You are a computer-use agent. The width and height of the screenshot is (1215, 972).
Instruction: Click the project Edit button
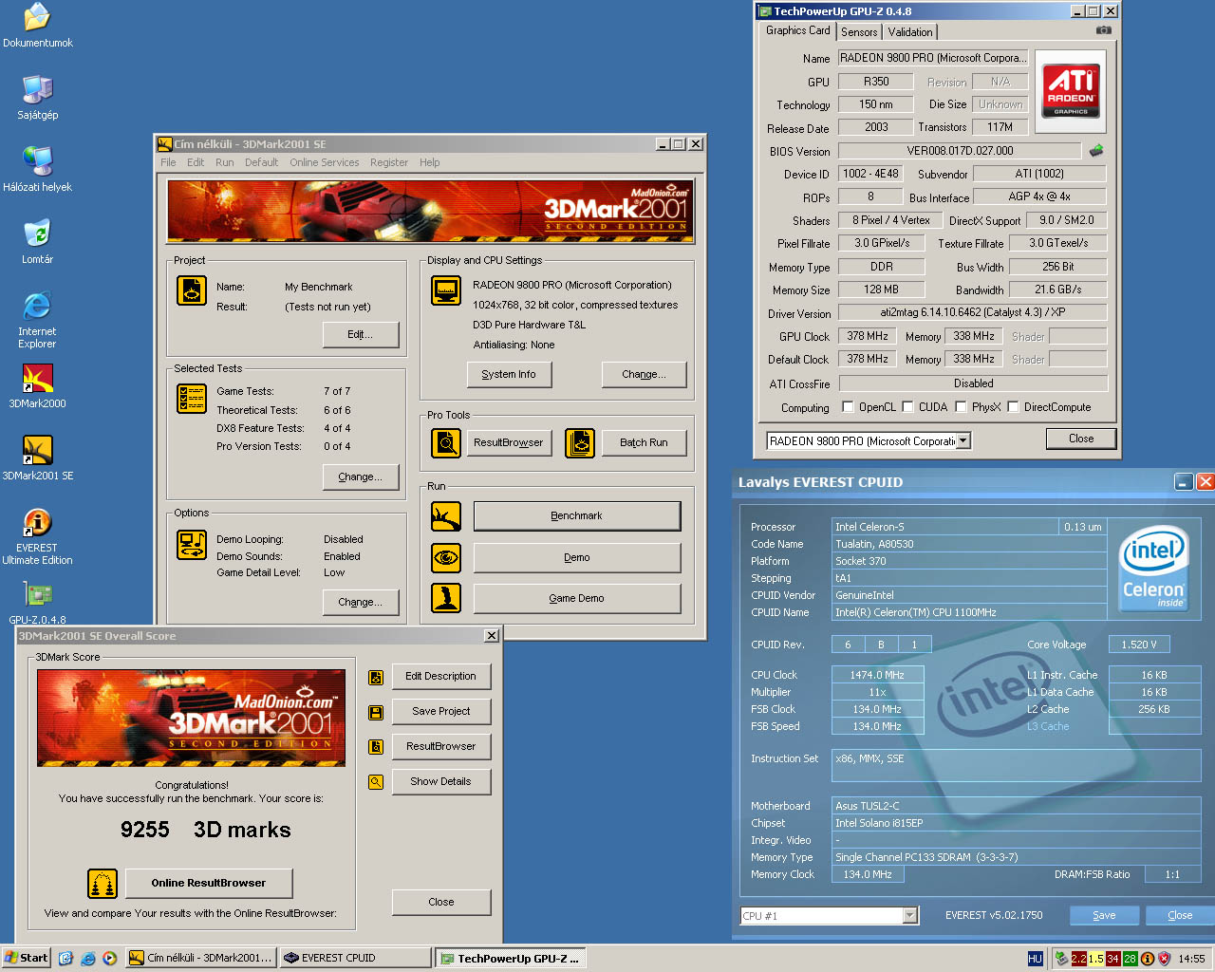361,335
